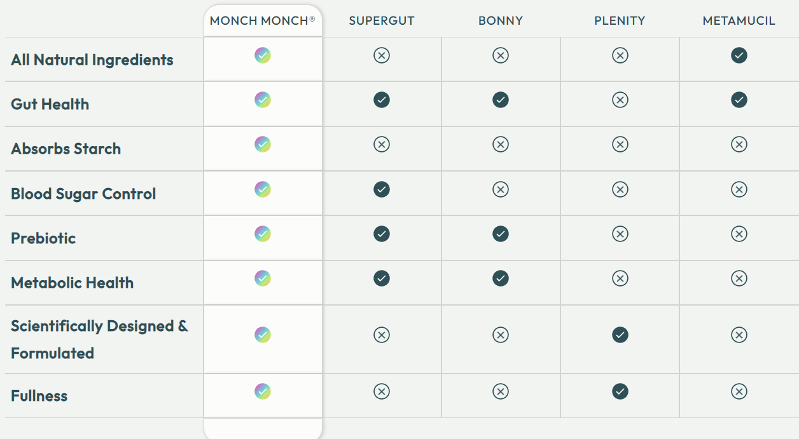Click Bonny checkmark in Prebiotic row

(501, 234)
